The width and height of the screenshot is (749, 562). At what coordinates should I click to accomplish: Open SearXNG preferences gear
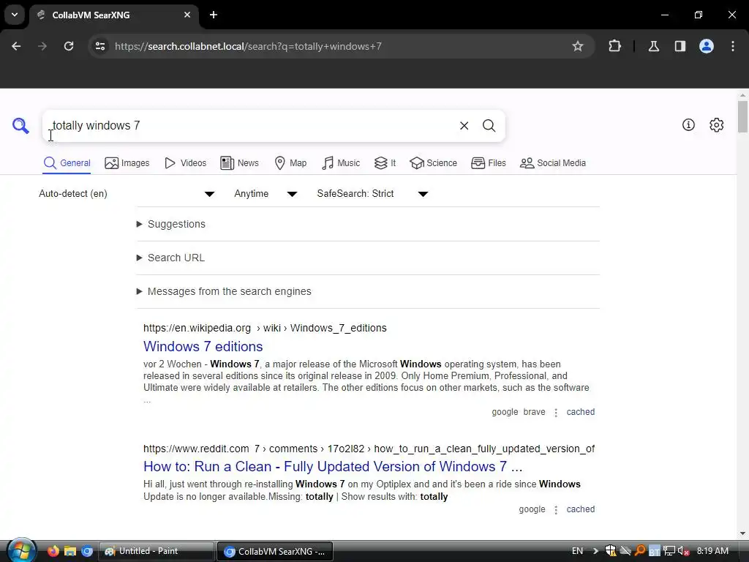[x=717, y=124]
